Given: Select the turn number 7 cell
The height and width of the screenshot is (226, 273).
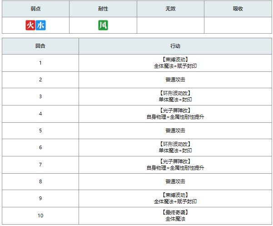Looking at the screenshot, I should point(40,165).
